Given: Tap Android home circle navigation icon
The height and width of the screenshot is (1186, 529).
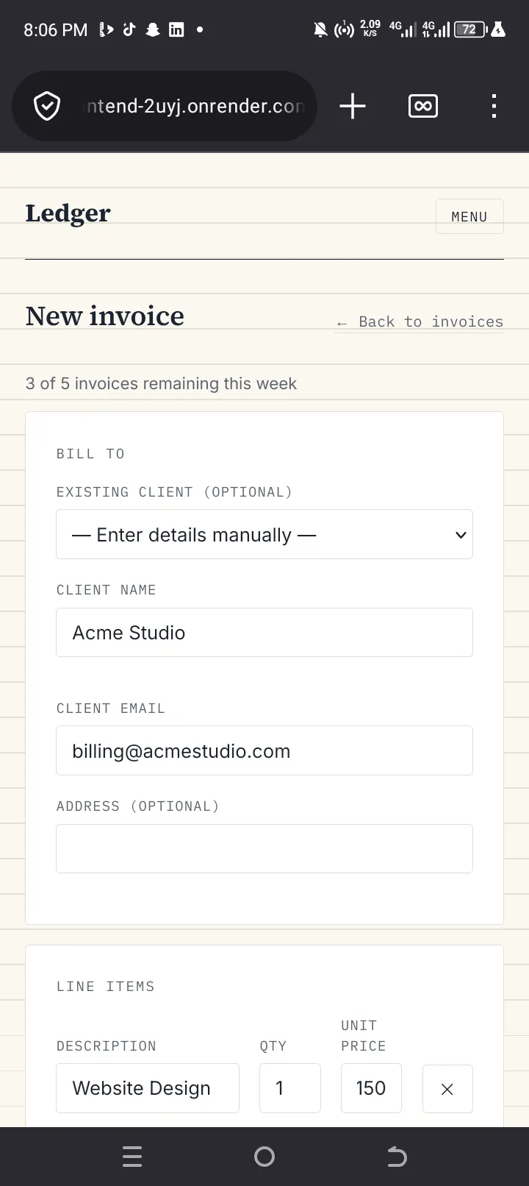Looking at the screenshot, I should pyautogui.click(x=264, y=1157).
